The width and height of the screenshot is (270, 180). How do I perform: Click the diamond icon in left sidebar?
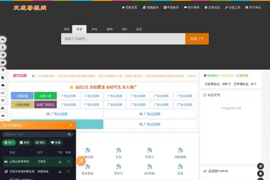point(3,100)
